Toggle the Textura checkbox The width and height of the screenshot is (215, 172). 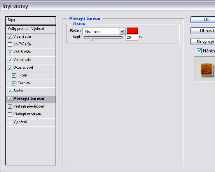tap(14, 83)
